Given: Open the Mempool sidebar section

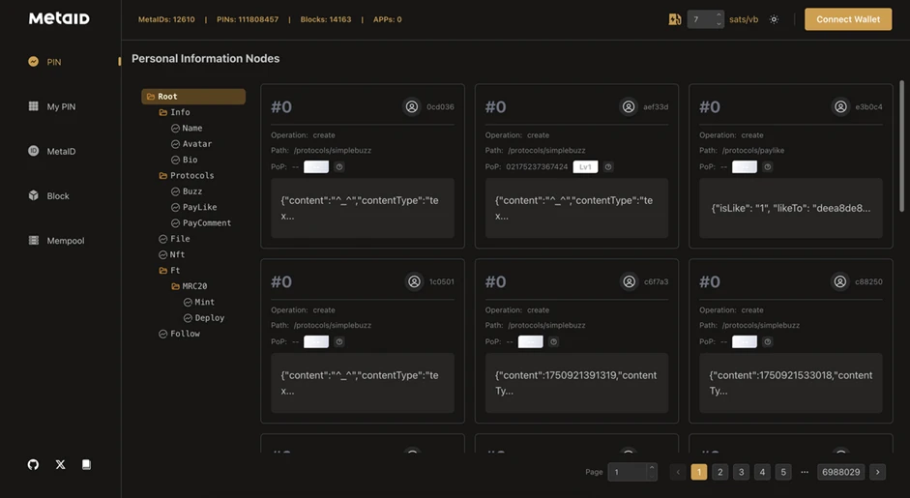Looking at the screenshot, I should 65,241.
